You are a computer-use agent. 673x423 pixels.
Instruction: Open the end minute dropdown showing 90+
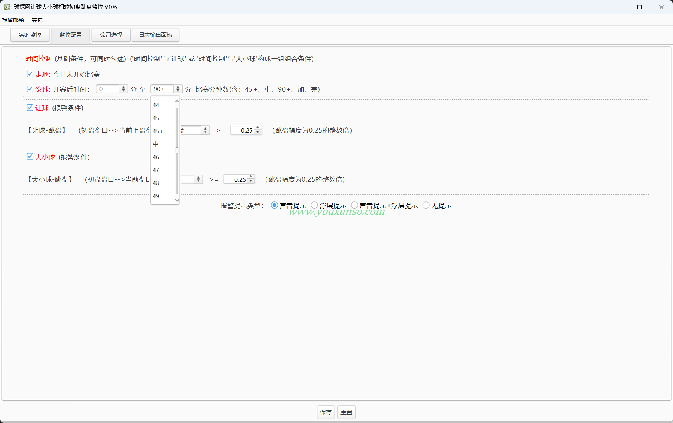(166, 89)
